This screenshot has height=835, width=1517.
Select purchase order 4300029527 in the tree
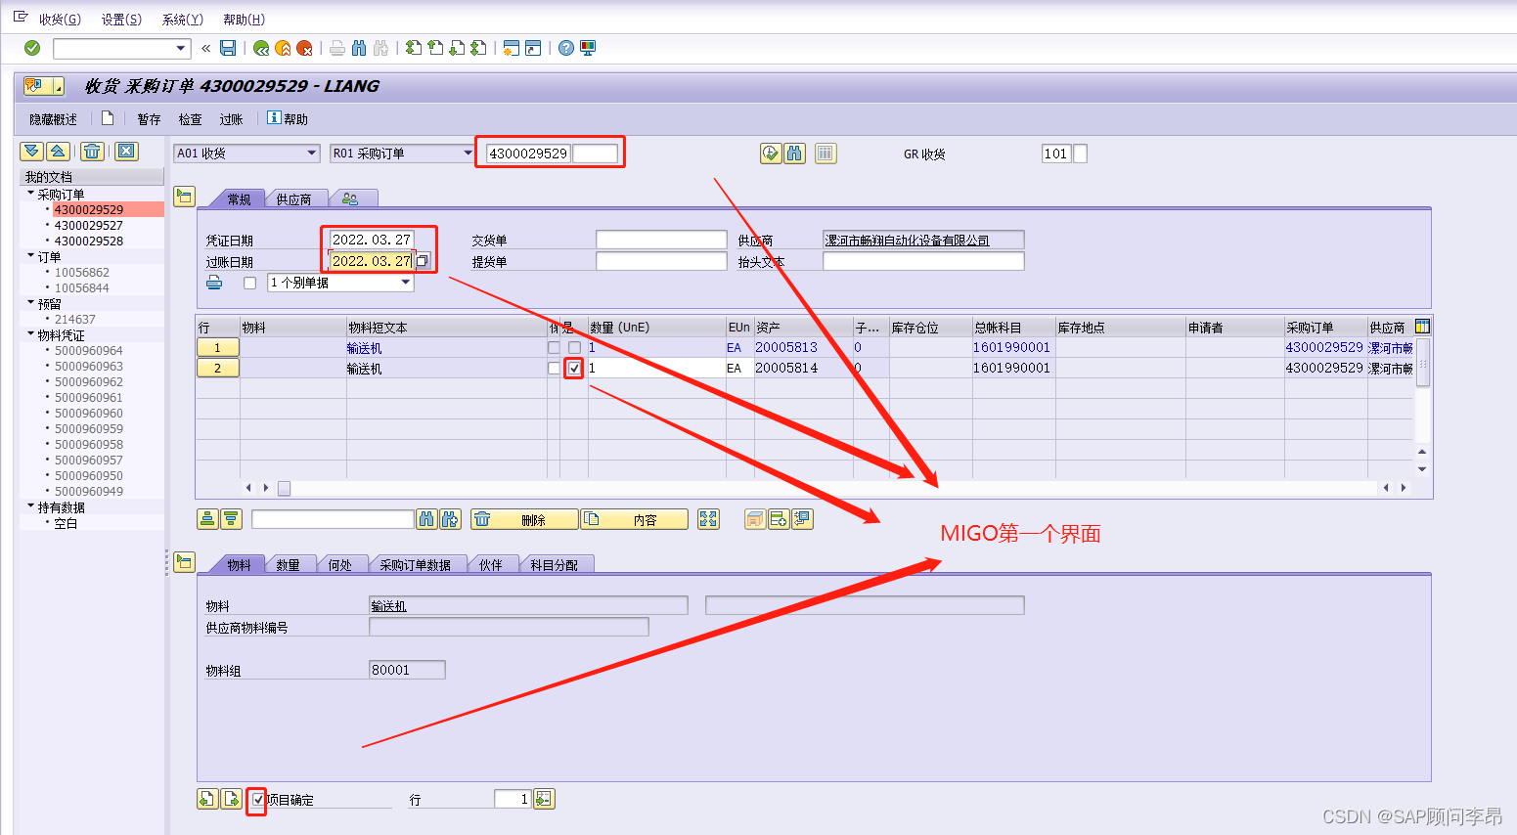(x=88, y=225)
